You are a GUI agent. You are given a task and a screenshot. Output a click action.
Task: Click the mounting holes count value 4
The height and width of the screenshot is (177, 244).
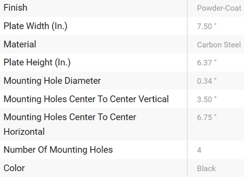click(x=199, y=150)
